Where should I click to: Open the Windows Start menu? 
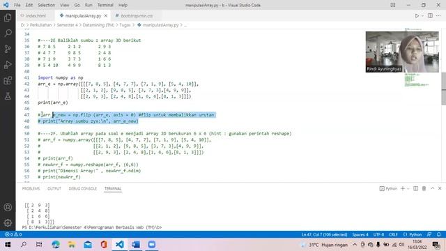coord(8,245)
